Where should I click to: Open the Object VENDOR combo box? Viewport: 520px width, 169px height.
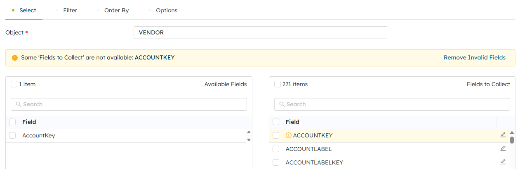(260, 33)
